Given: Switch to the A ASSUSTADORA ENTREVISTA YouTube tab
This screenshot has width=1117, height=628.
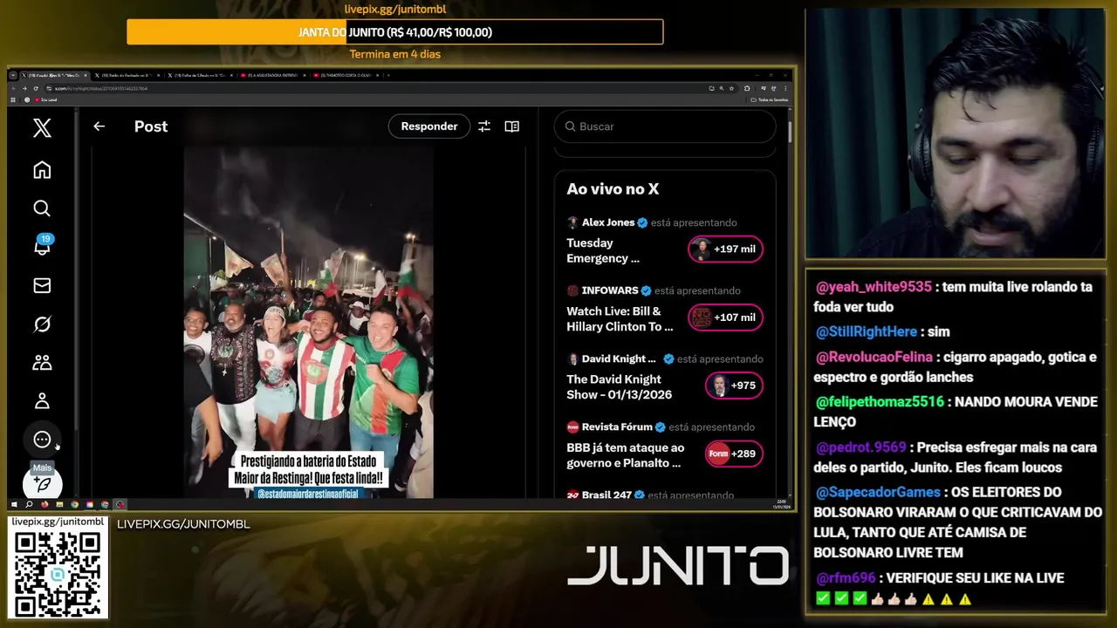Looking at the screenshot, I should [x=273, y=76].
